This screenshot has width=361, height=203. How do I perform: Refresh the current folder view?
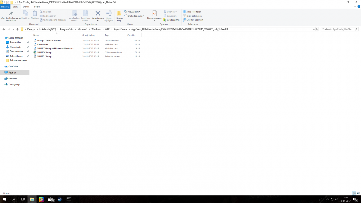click(317, 30)
